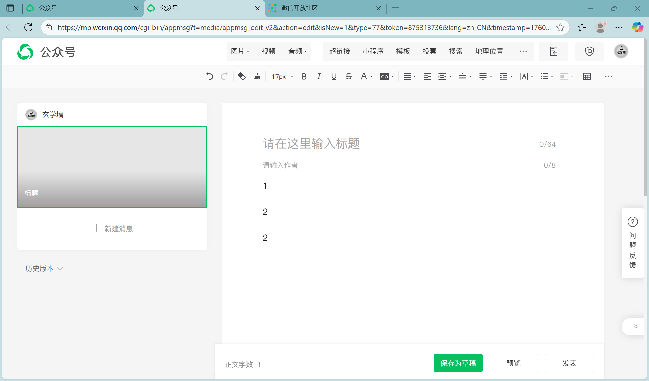This screenshot has height=381, width=649.
Task: Click the 预览 preview button
Action: pyautogui.click(x=513, y=363)
